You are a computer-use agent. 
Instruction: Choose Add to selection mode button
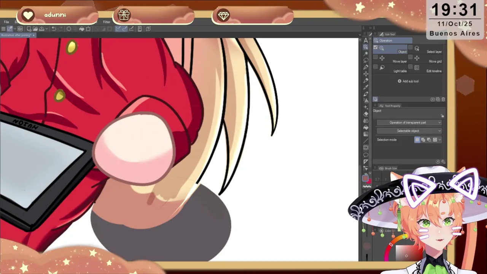pyautogui.click(x=423, y=140)
